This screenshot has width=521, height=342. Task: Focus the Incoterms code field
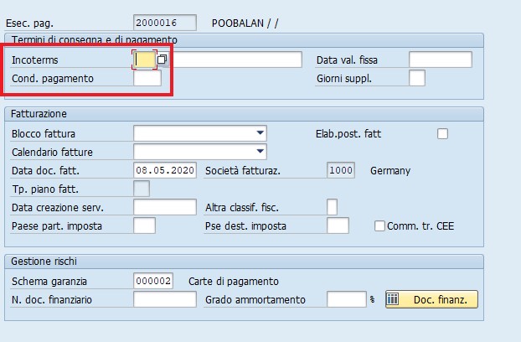click(145, 60)
